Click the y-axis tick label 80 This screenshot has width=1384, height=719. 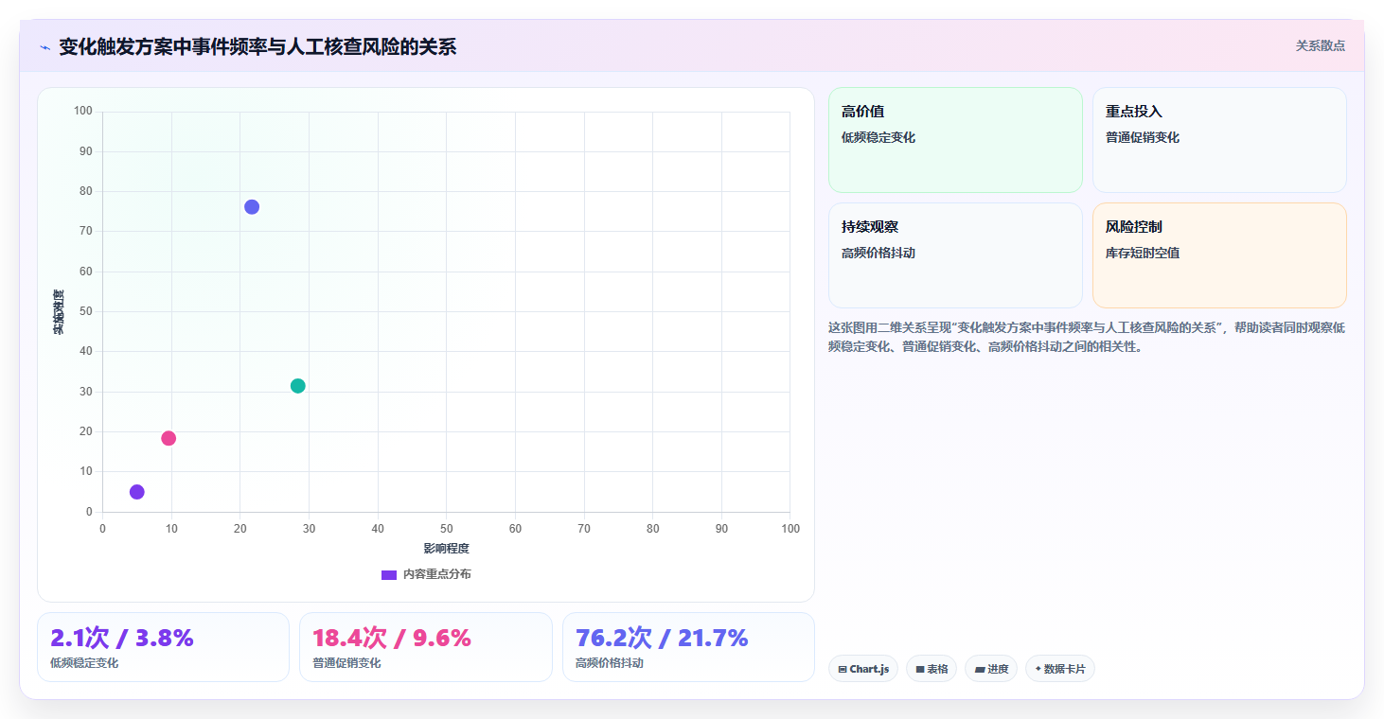click(86, 191)
